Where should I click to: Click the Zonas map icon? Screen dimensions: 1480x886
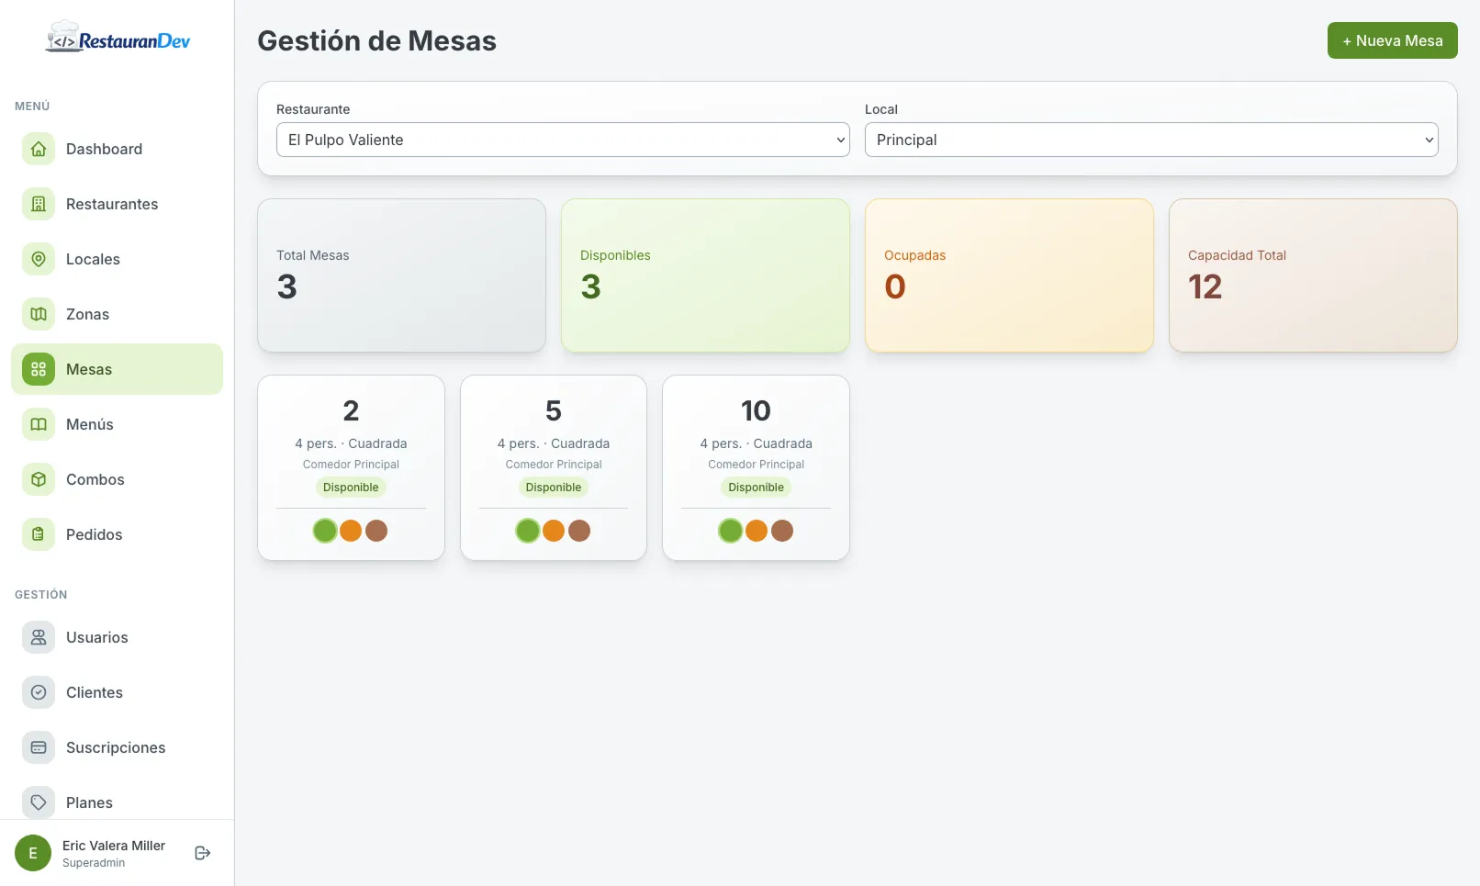coord(38,314)
